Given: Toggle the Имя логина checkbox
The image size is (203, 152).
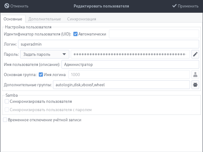Looking at the screenshot, I should pyautogui.click(x=41, y=75).
